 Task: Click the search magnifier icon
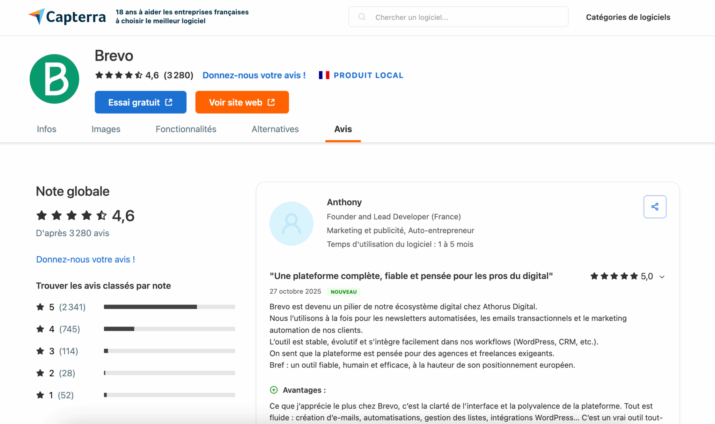(362, 17)
